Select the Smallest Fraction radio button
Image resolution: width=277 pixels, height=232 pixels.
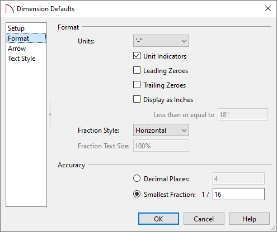coord(137,194)
